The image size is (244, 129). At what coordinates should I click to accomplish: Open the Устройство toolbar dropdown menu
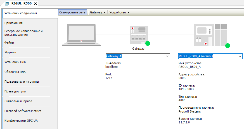(x=119, y=13)
